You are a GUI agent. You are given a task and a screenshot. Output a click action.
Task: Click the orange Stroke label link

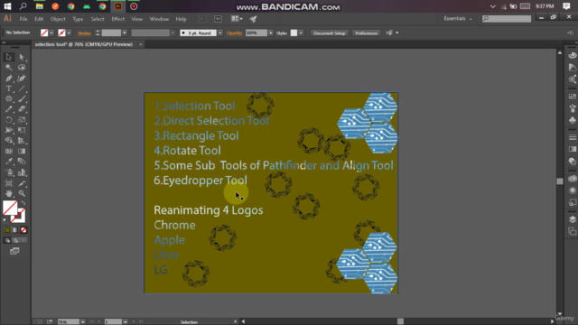[84, 33]
